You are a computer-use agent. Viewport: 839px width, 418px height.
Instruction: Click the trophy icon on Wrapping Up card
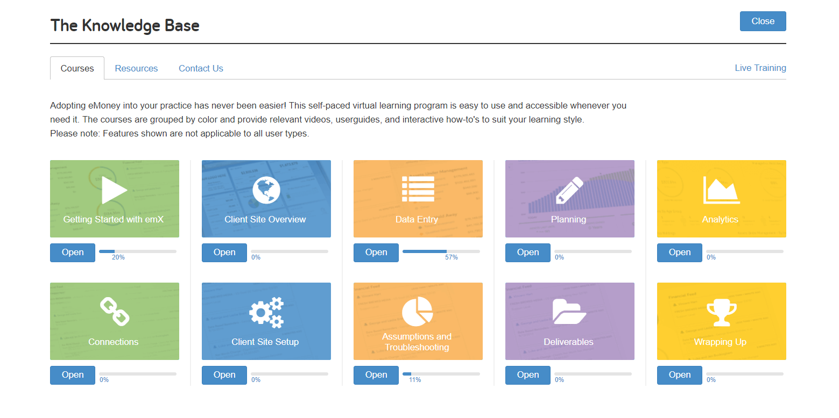(721, 313)
